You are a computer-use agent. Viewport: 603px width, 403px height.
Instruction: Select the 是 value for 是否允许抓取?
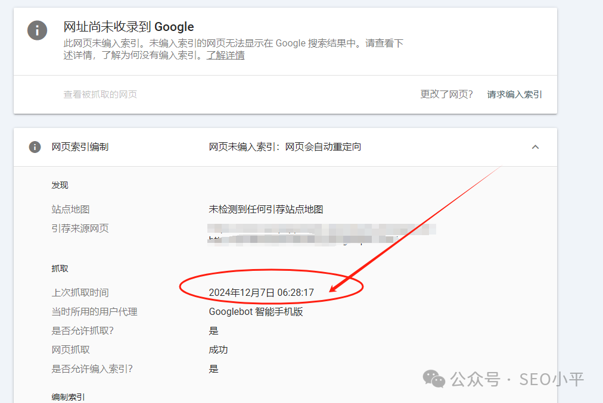tap(213, 331)
